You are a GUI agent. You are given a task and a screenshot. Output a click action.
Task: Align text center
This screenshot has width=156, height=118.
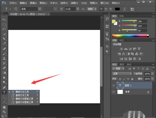click(x=106, y=9)
